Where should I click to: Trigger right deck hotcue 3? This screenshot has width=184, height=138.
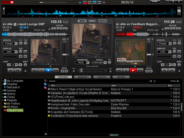pos(178,29)
